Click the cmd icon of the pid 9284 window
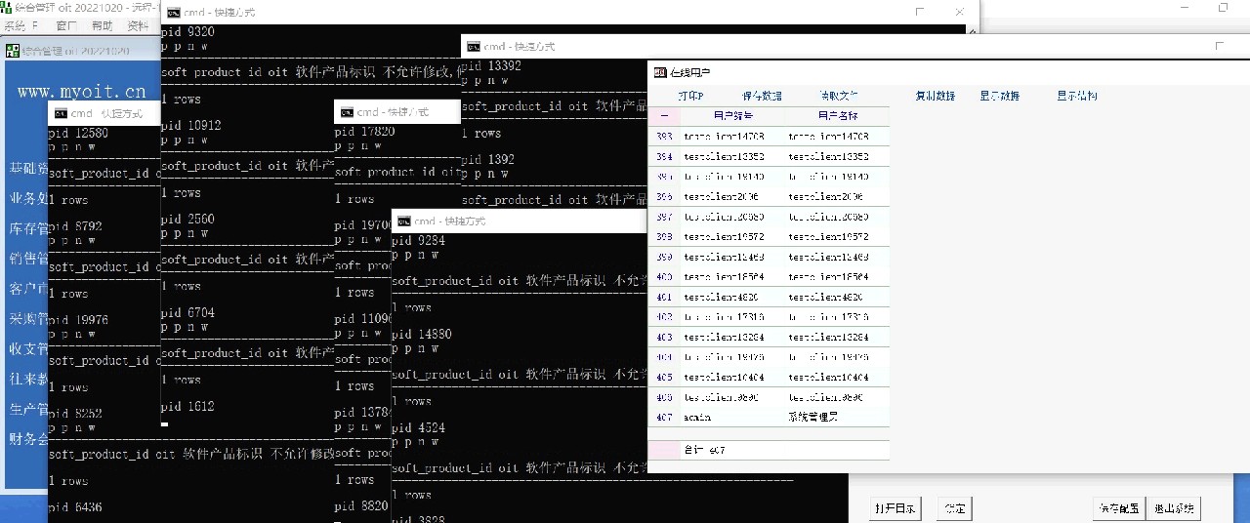Image resolution: width=1250 pixels, height=523 pixels. tap(403, 221)
